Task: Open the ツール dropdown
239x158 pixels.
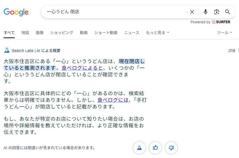Action: pos(224,33)
